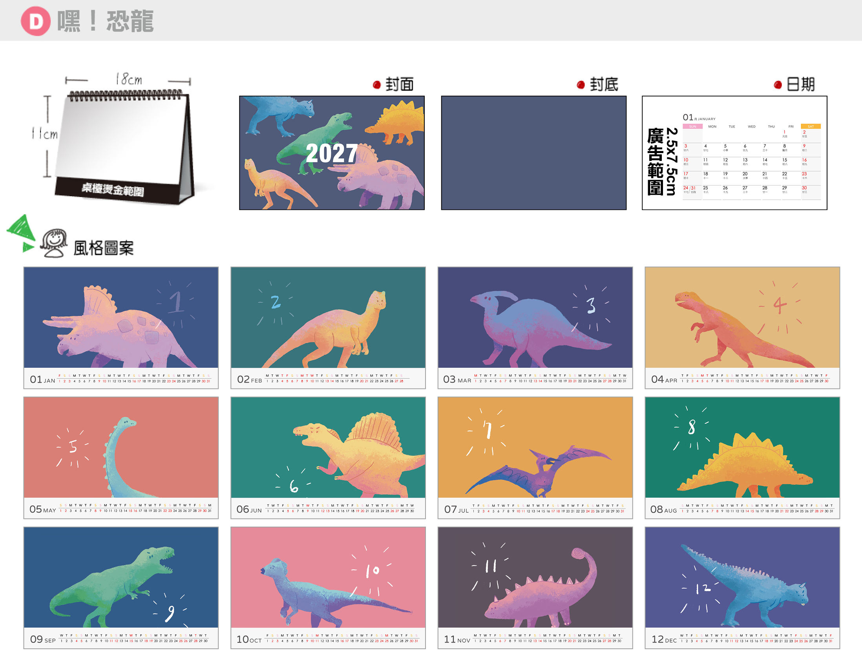
Task: Select the plain dark back cover image
Action: click(533, 153)
